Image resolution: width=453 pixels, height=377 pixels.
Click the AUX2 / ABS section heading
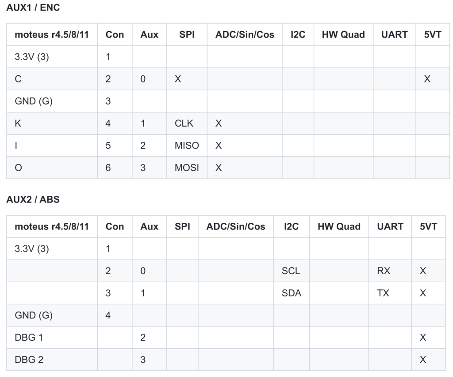tap(33, 199)
